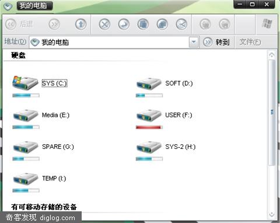Click the first of two greyed-out toolbar icons
This screenshot has height=223, width=280.
pyautogui.click(x=205, y=25)
